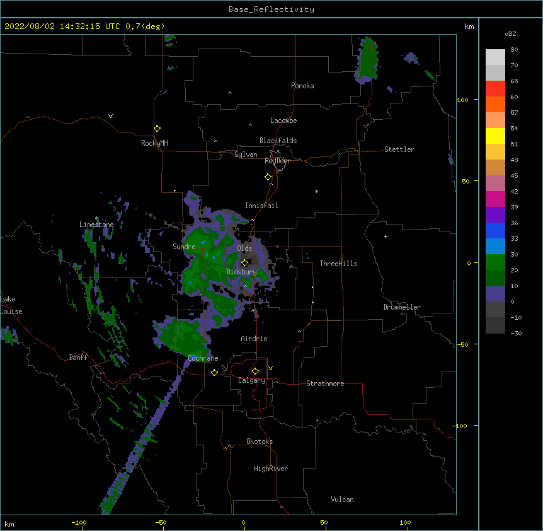Click the dBZ legend heading

(510, 33)
